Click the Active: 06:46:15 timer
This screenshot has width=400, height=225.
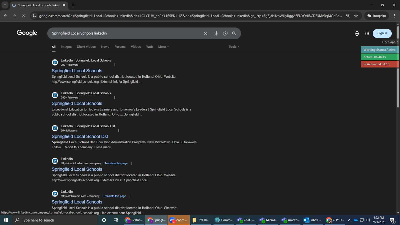pyautogui.click(x=379, y=57)
